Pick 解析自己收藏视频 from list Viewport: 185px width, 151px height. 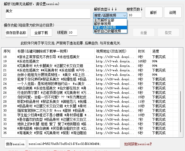click(107, 31)
